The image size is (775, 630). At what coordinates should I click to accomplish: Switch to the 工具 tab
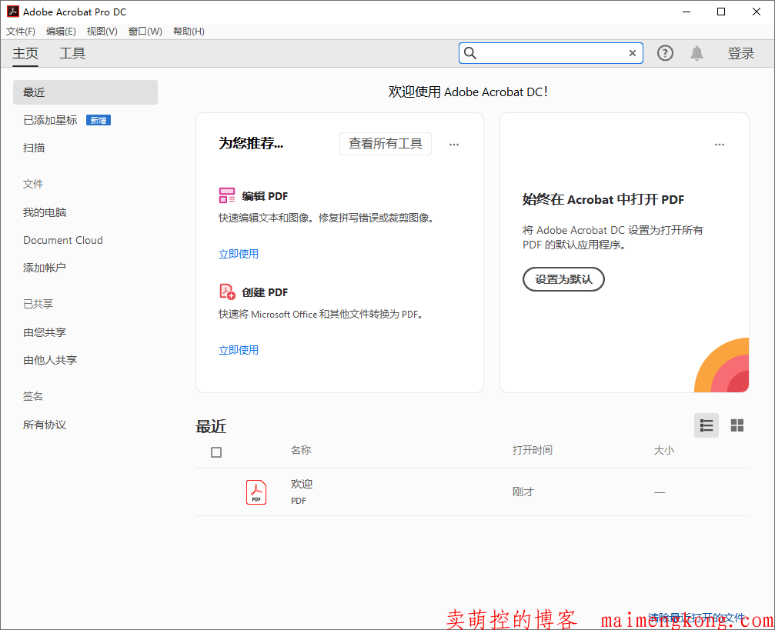(72, 53)
